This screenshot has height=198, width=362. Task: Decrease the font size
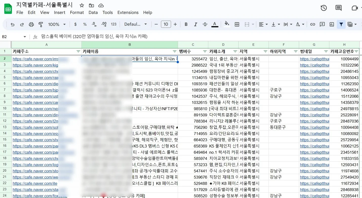coord(156,24)
